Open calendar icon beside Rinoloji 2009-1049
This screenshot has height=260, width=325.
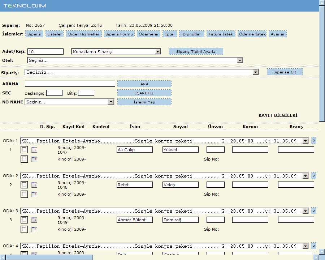point(34,220)
